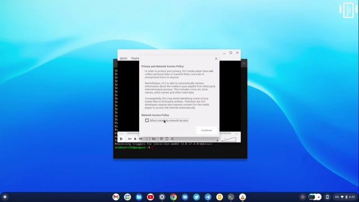Image resolution: width=359 pixels, height=202 pixels.
Task: Toggle VLC fullscreen button
Action: [148, 139]
